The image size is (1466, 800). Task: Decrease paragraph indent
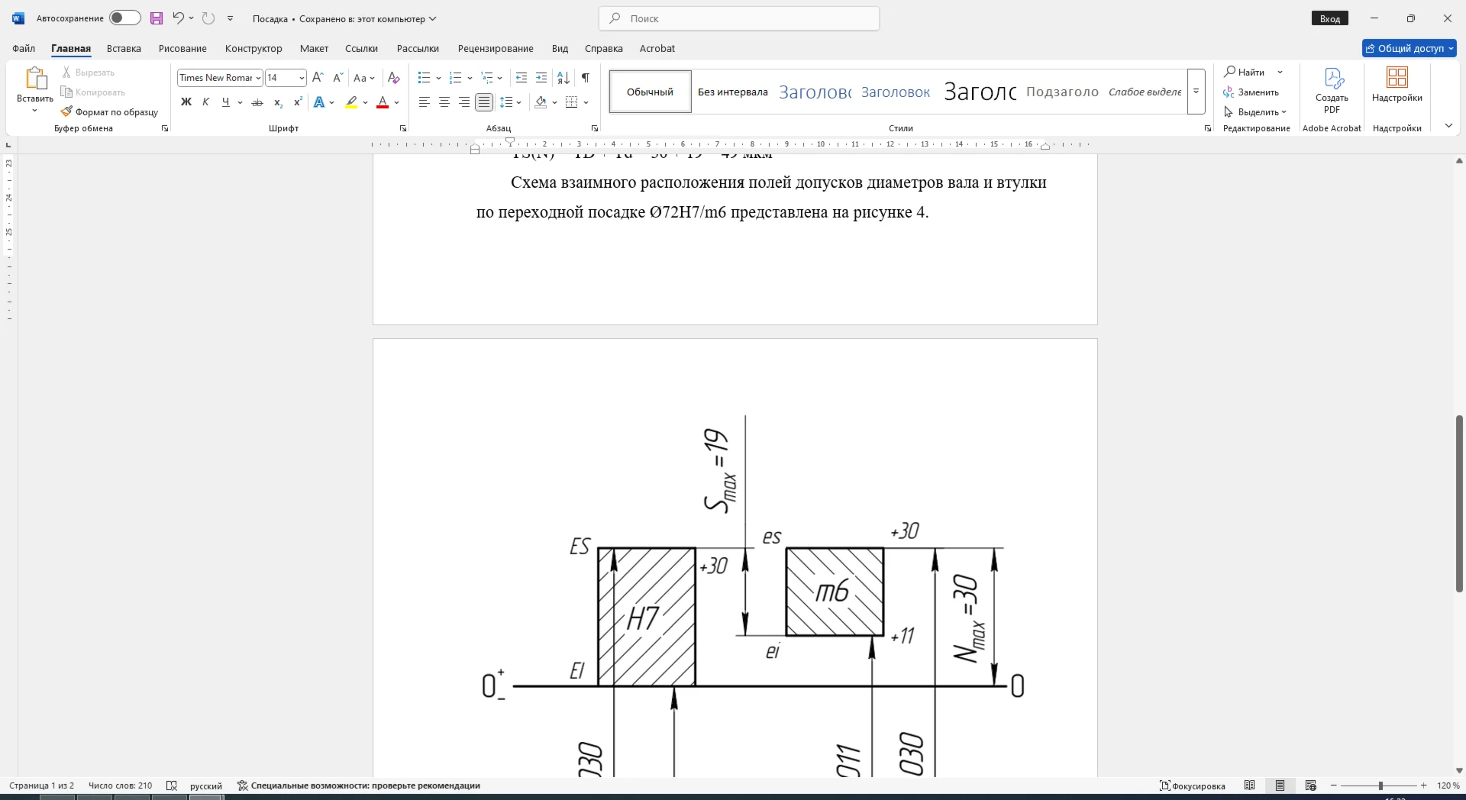tap(521, 77)
